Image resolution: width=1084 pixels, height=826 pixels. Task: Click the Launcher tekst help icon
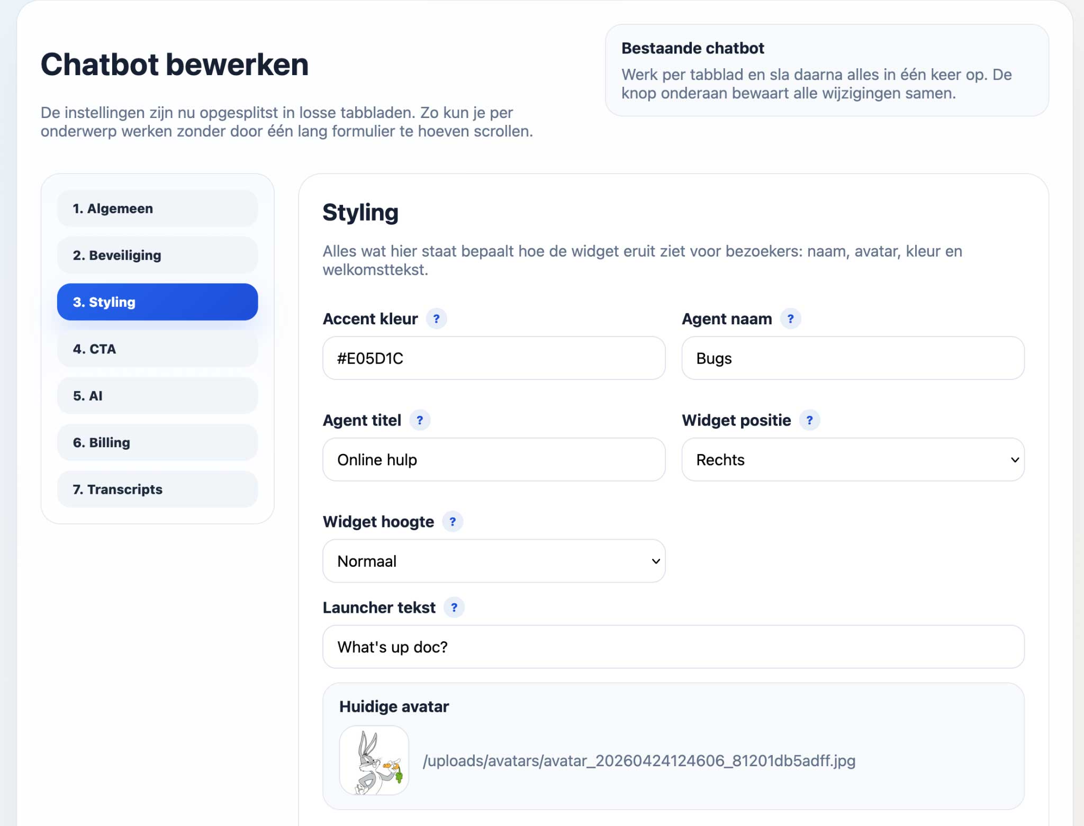454,607
